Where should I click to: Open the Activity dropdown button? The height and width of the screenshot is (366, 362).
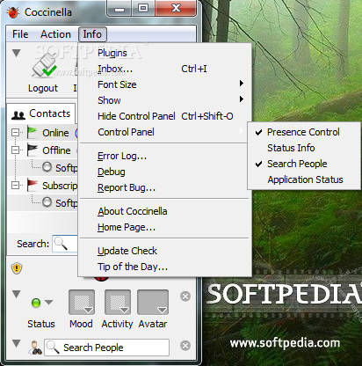pyautogui.click(x=118, y=303)
